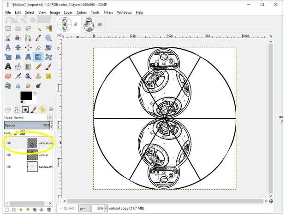The image size is (286, 214).
Task: Toggle lock alpha channel for layer
Action: 23,133
